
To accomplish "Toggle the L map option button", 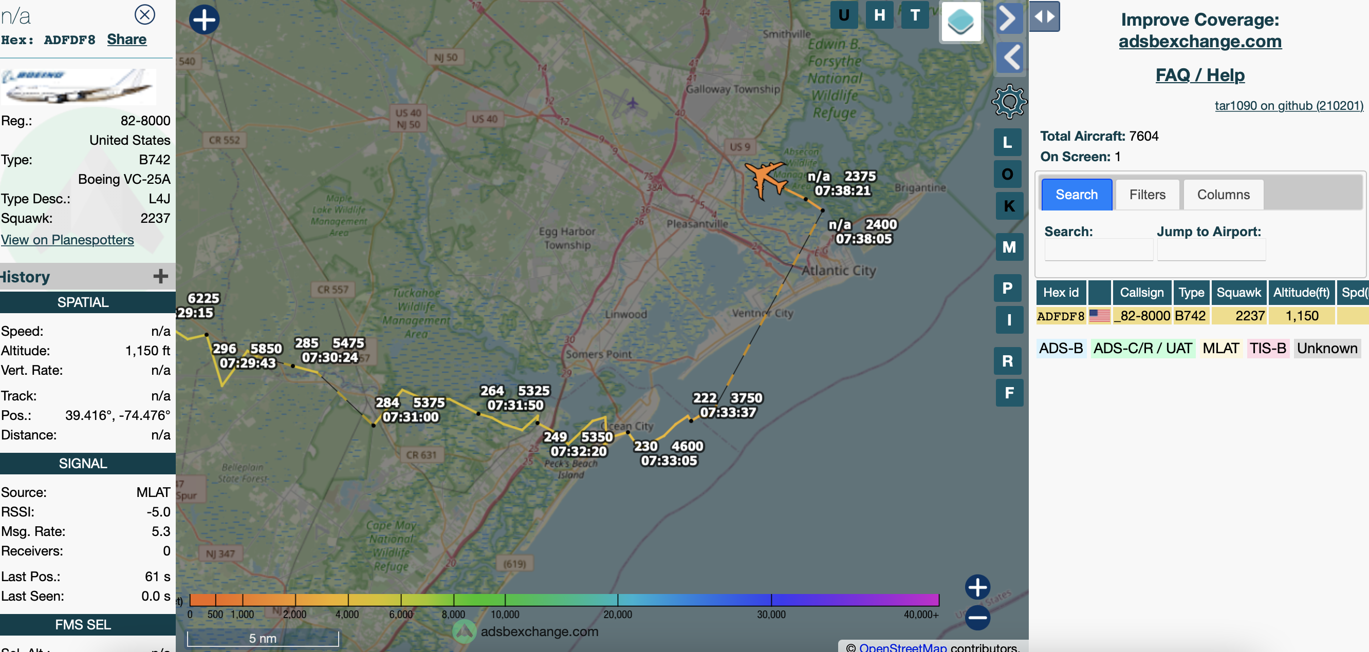I will [x=1008, y=142].
